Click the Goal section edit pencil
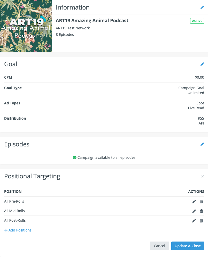208x257 pixels. [202, 64]
